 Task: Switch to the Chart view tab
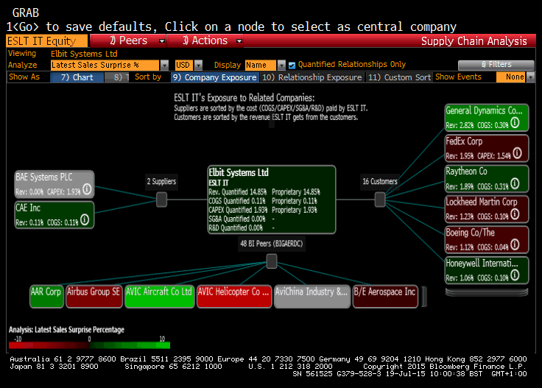click(x=77, y=77)
